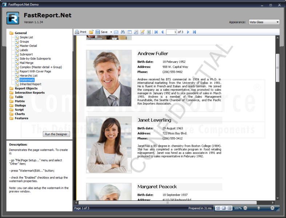Open page setup icon in preview toolbar
Viewport: 286px width, 218px height.
tap(136, 32)
